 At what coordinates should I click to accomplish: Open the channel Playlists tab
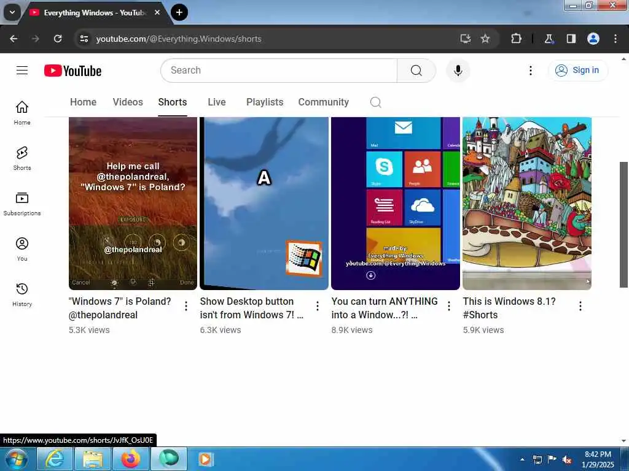265,102
